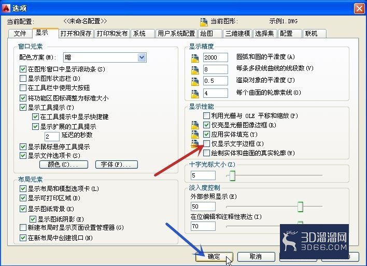Toggle 应用实体填充 checkbox
The width and height of the screenshot is (367, 266).
pos(206,135)
